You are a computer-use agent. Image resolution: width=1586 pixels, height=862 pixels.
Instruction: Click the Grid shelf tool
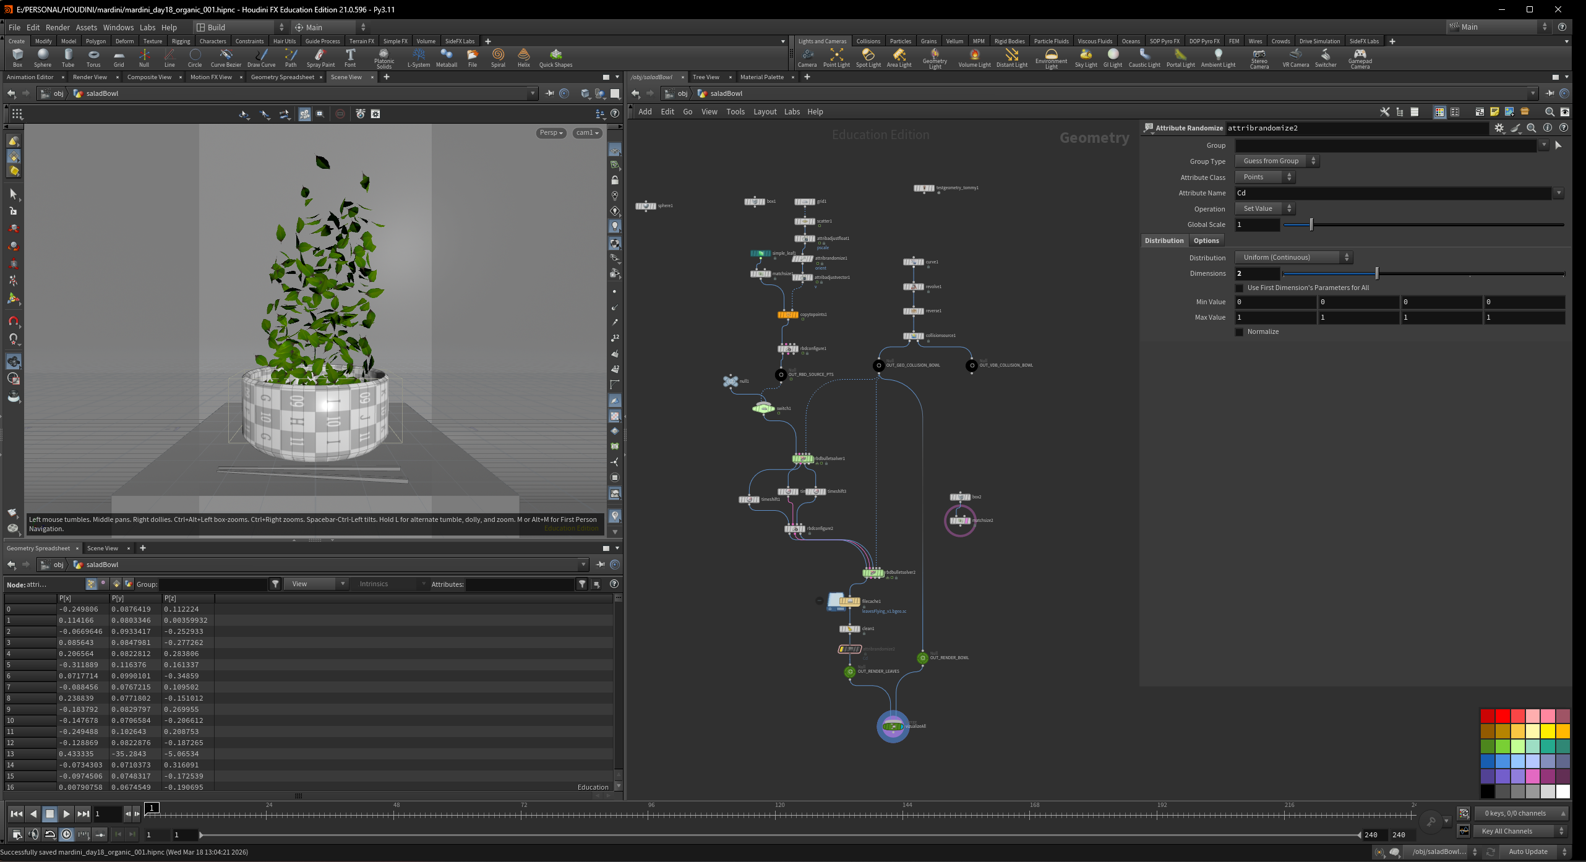point(119,58)
